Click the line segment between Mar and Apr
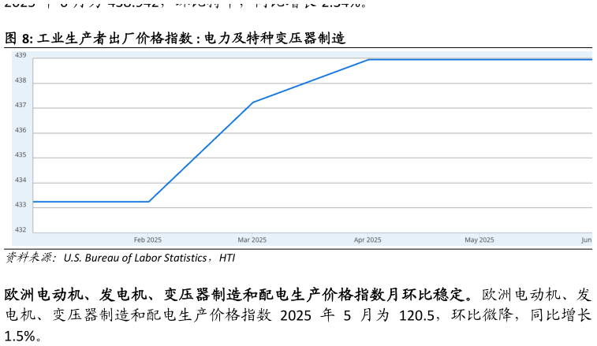 tap(310, 81)
